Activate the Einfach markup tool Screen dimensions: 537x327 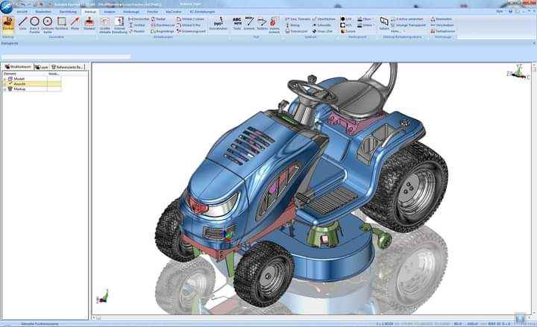point(8,23)
